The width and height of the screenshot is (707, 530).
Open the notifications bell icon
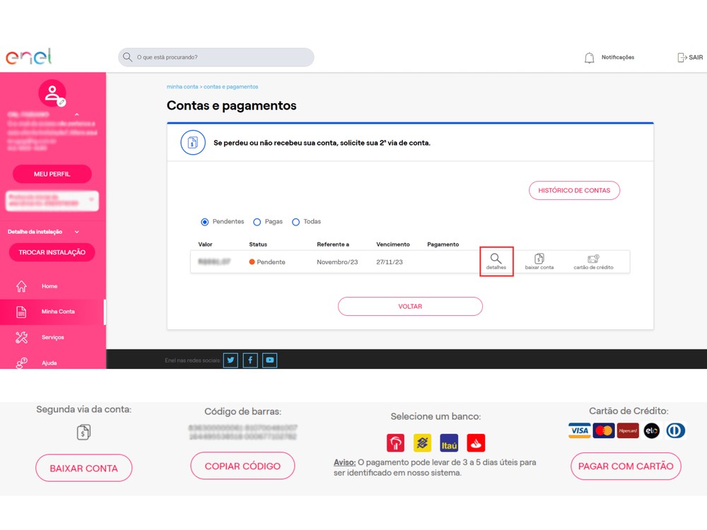coord(590,58)
